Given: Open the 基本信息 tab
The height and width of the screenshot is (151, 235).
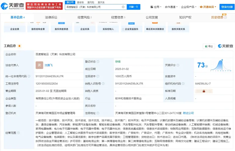Looking at the screenshot, I should coord(17,17).
